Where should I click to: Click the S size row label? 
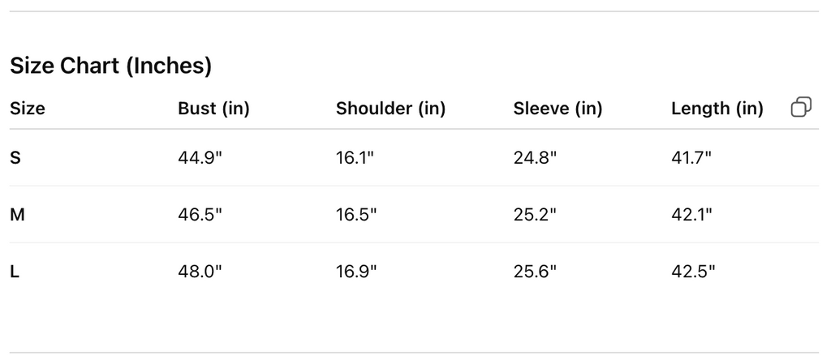15,158
